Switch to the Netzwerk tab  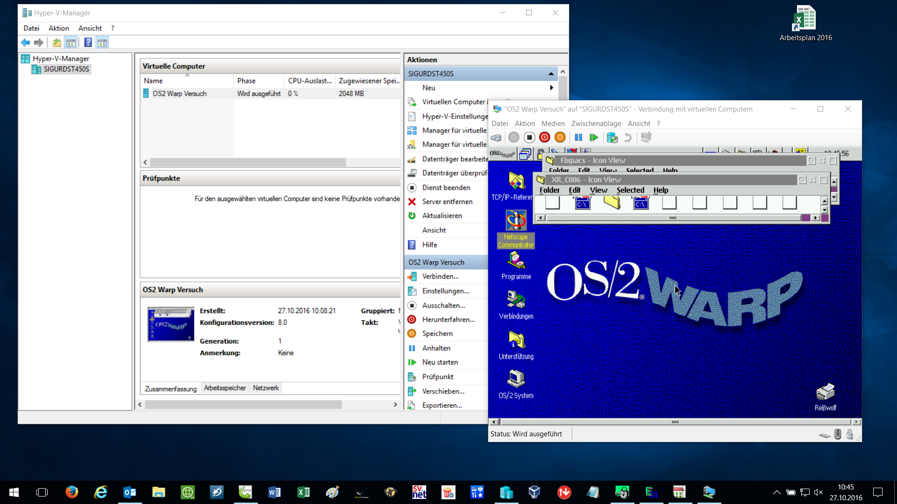pos(266,388)
